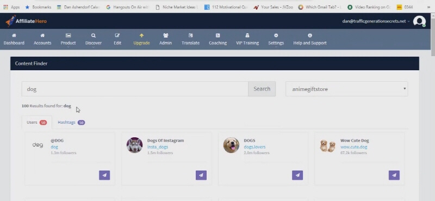Focus the search field containing dog
This screenshot has height=201, width=435.
135,89
